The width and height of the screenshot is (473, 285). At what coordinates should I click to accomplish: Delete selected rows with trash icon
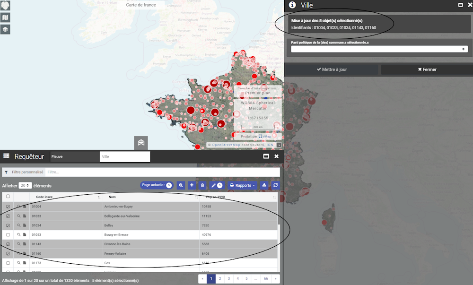[x=202, y=185]
